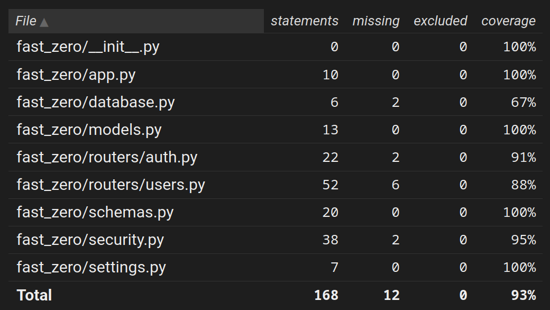Open fast_zero/schemas.py file link
Viewport: 550px width, 310px height.
(95, 212)
